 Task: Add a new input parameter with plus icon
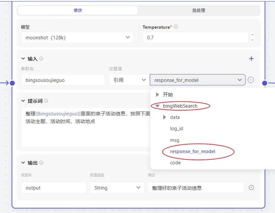[251, 59]
